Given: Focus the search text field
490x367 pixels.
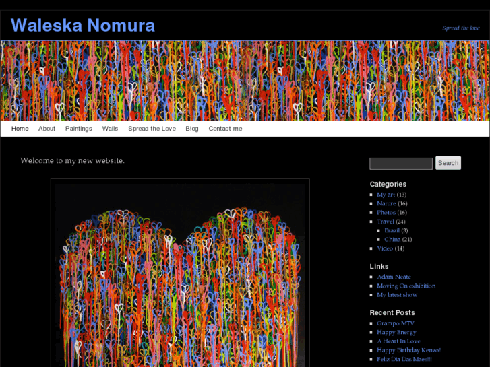Looking at the screenshot, I should point(401,164).
